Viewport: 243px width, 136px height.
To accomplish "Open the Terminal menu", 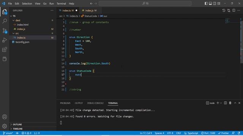I will click(x=61, y=3).
